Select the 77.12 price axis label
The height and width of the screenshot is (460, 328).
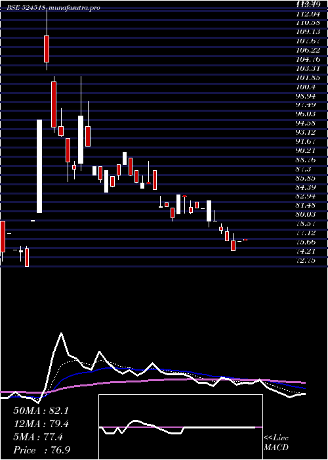click(x=306, y=233)
